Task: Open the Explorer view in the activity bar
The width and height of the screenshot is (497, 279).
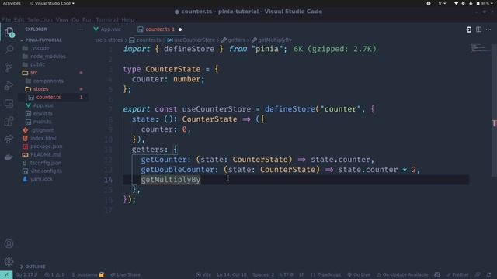Action: [9, 32]
